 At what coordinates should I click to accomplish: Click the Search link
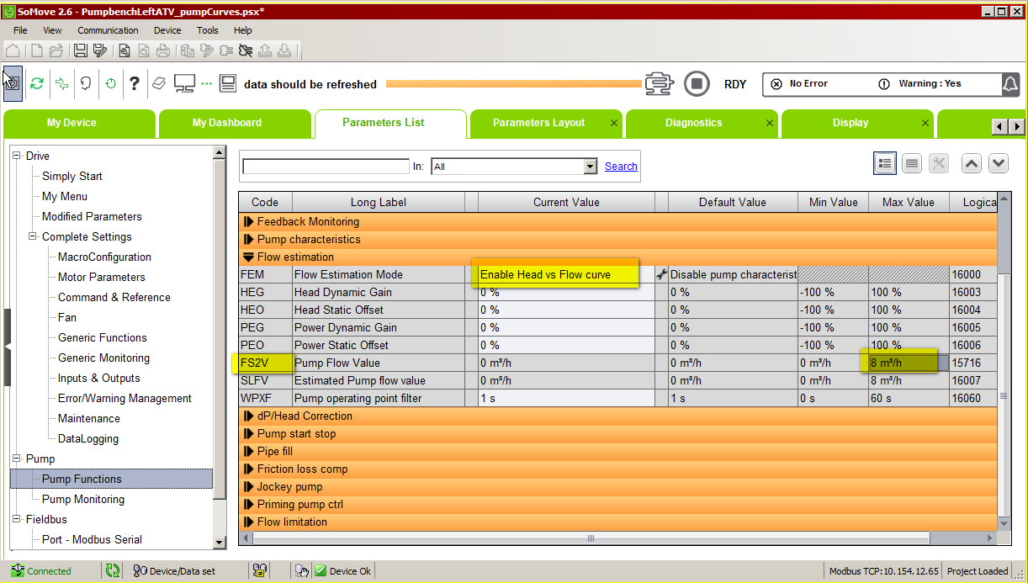[621, 167]
